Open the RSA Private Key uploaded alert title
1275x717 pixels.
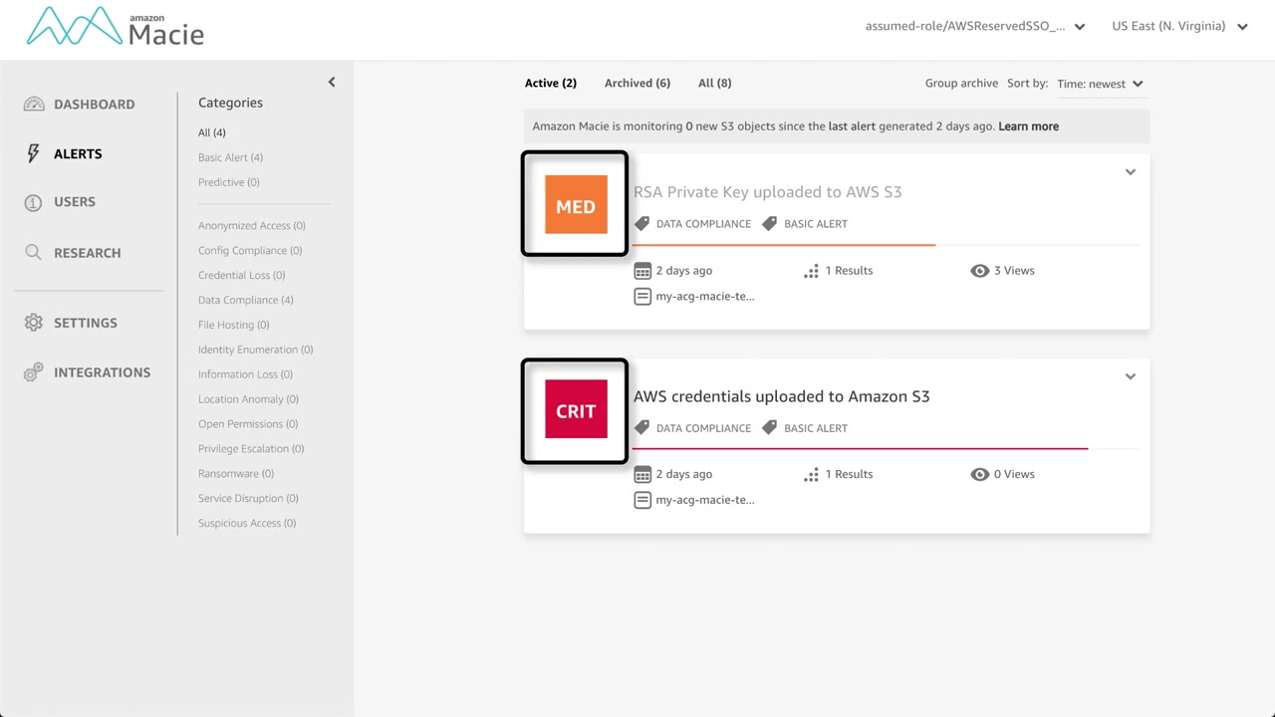coord(767,192)
